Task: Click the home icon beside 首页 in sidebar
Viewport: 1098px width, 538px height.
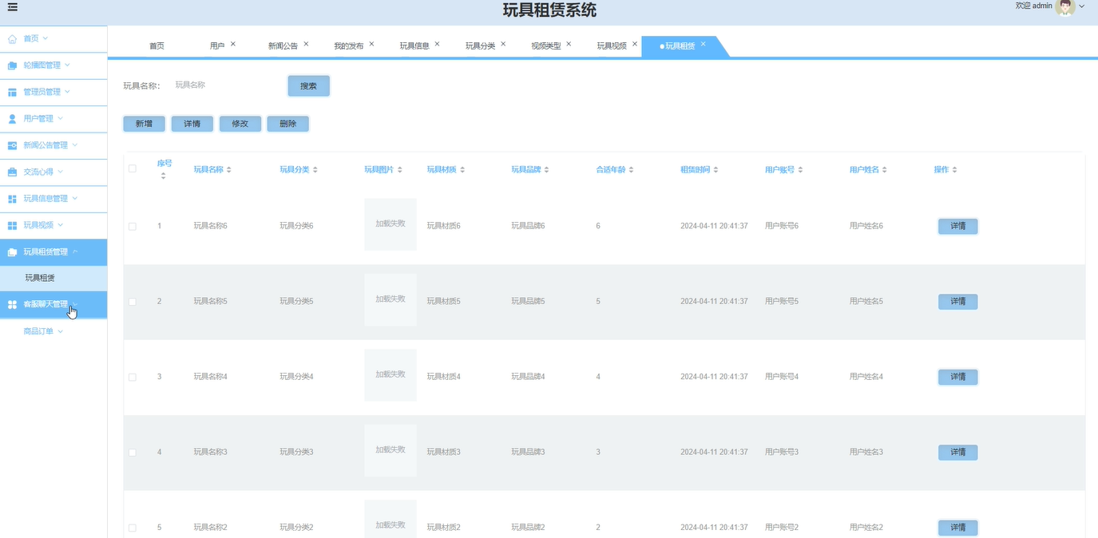Action: [x=12, y=38]
